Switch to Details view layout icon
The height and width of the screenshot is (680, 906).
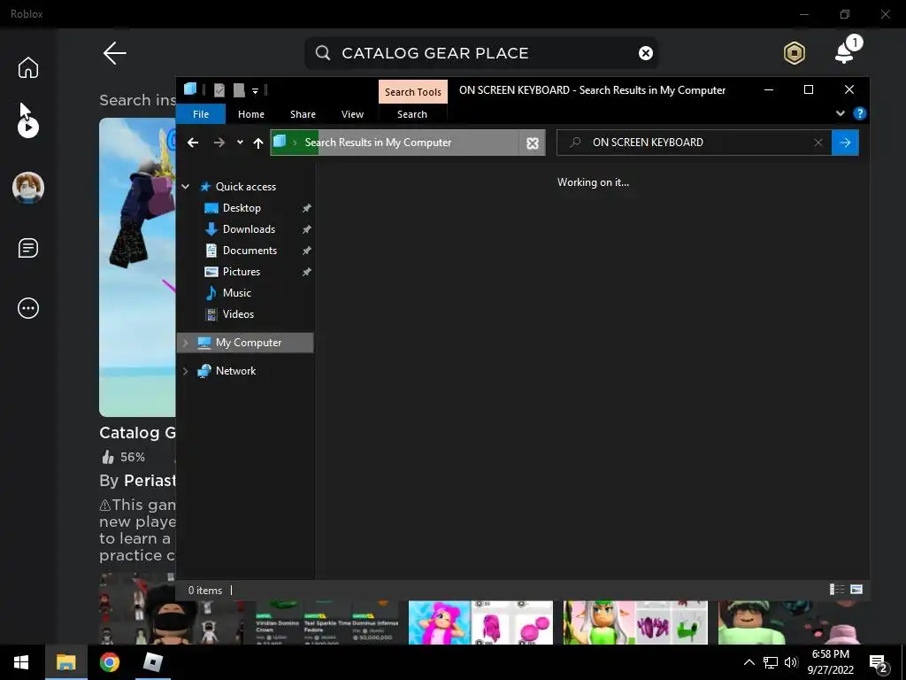(837, 589)
